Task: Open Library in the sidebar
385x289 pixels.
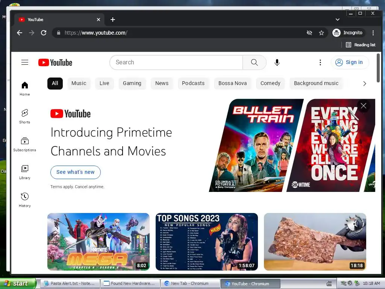Action: click(25, 172)
